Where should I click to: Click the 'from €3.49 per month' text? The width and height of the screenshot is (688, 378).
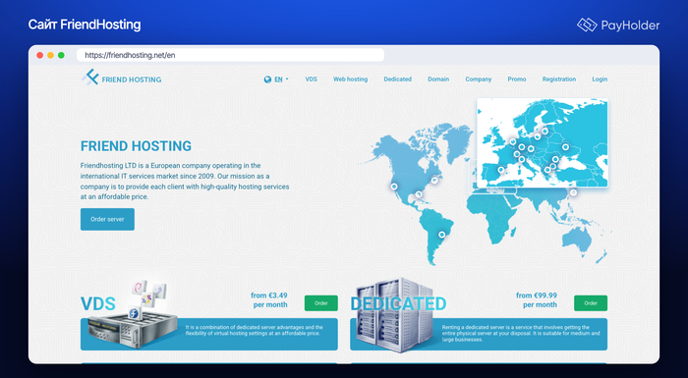pos(269,299)
